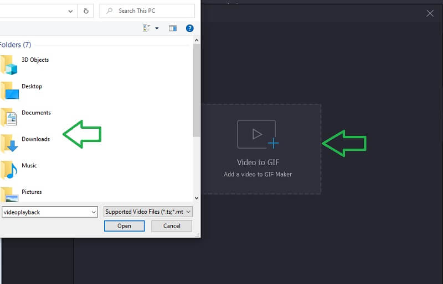The width and height of the screenshot is (443, 284).
Task: Click the search magnifier icon
Action: tap(109, 10)
